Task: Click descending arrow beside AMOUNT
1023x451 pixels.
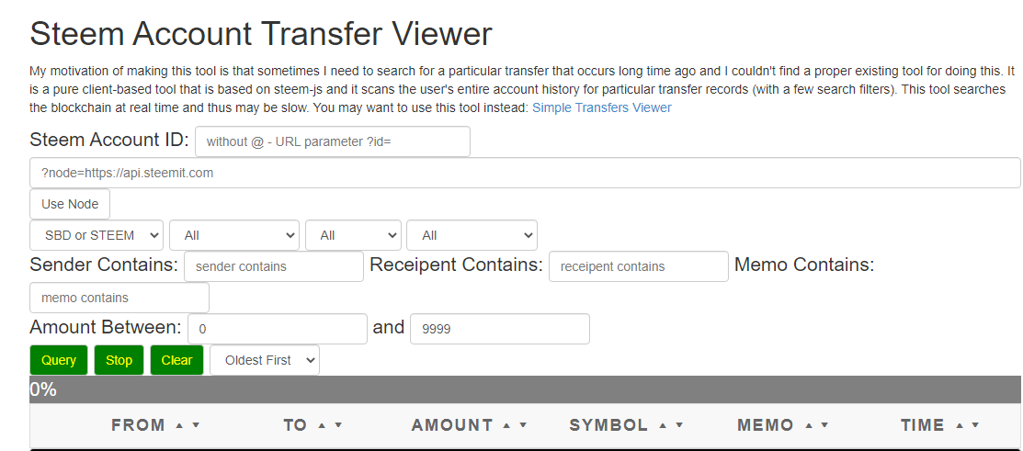Action: [523, 425]
